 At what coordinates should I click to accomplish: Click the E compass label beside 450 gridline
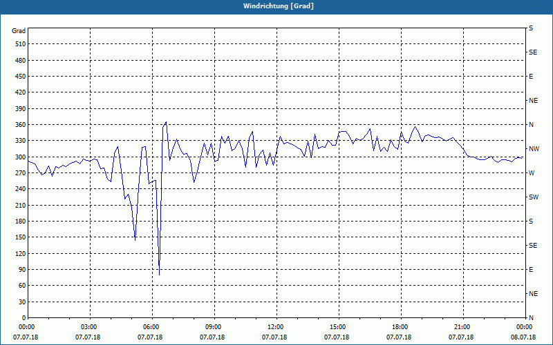point(531,77)
